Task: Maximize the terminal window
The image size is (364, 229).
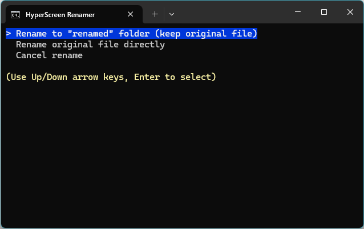Action: coord(324,12)
